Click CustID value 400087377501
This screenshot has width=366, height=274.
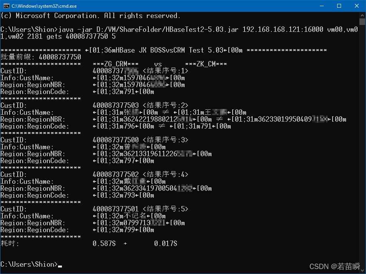click(116, 209)
